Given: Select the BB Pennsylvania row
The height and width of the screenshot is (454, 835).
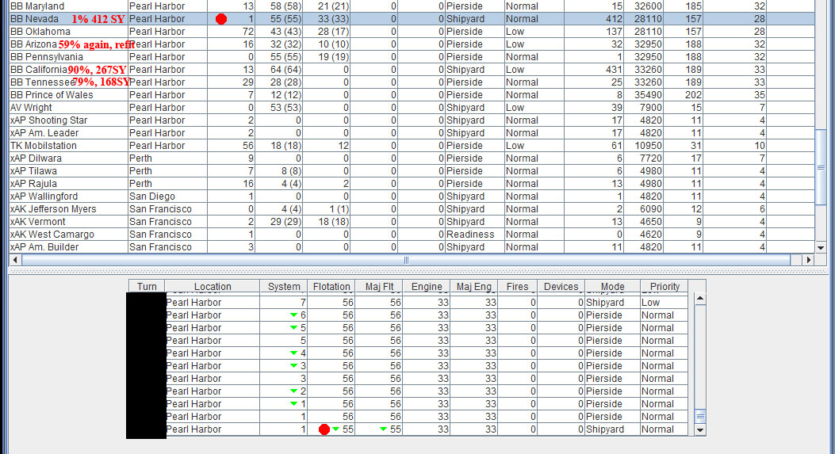Looking at the screenshot, I should (x=412, y=57).
